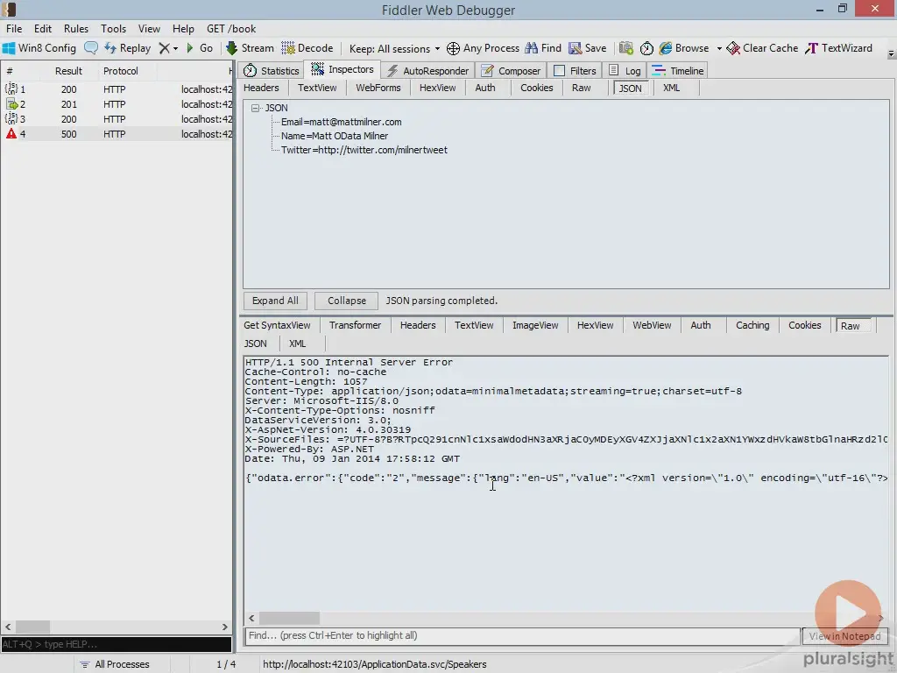Collapse the JSON tree root node

coord(256,108)
